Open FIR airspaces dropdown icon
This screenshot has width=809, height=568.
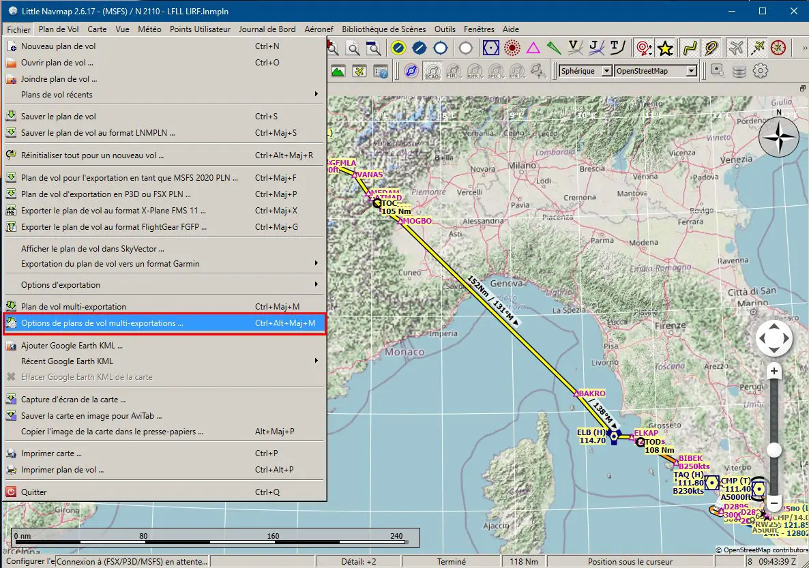[x=454, y=71]
